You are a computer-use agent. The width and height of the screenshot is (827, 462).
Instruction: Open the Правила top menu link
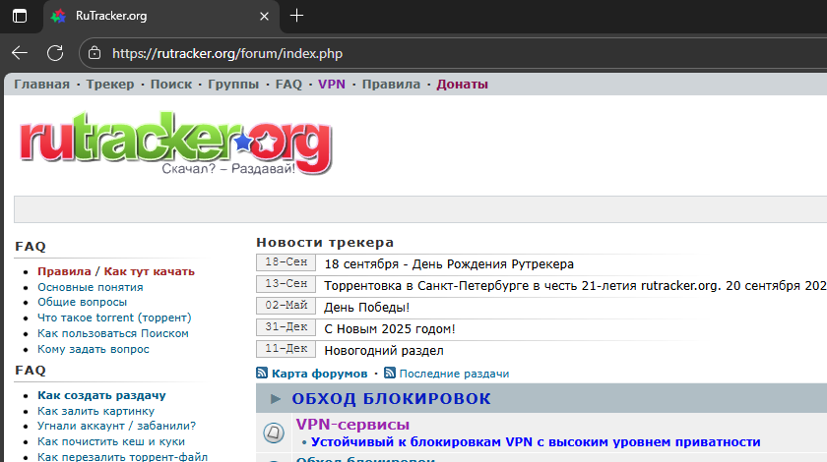[x=391, y=85]
